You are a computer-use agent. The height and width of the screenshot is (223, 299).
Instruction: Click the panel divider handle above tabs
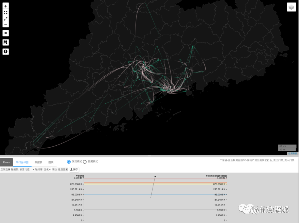pyautogui.click(x=149, y=156)
